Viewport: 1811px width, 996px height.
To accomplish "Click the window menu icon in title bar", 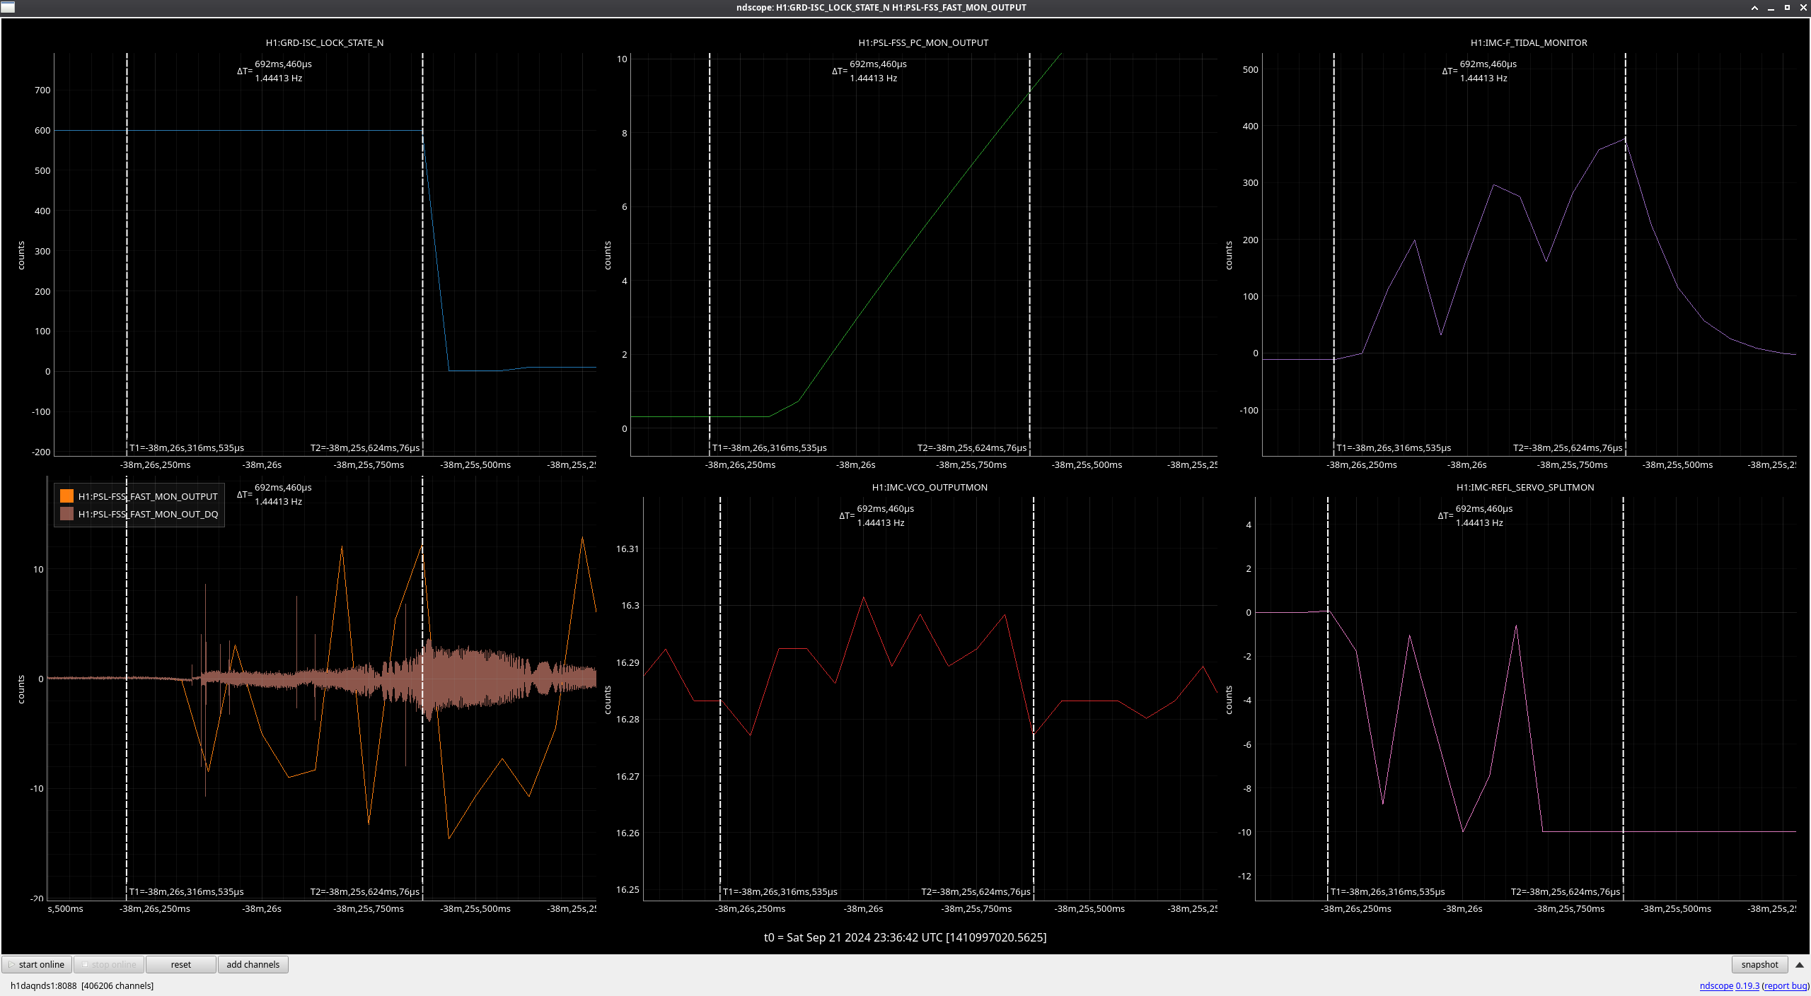I will coord(8,7).
